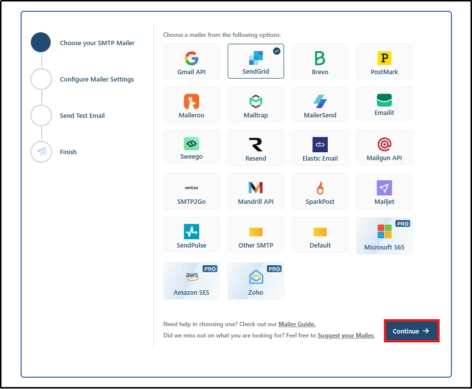Open the Suggest your Mailer link
Screen dimensions: 472x389
346,335
